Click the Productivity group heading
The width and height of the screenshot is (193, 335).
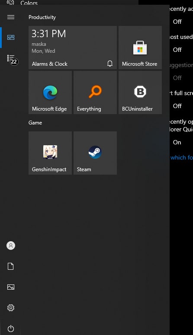point(42,17)
